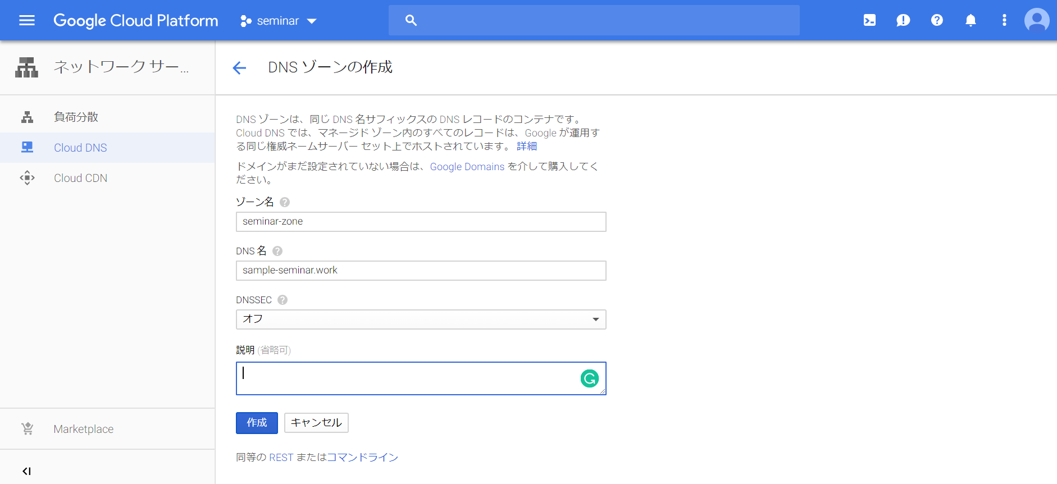
Task: Click the 説明 description text area
Action: pyautogui.click(x=421, y=378)
